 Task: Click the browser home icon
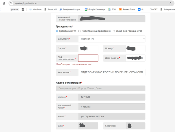coord(4,3)
